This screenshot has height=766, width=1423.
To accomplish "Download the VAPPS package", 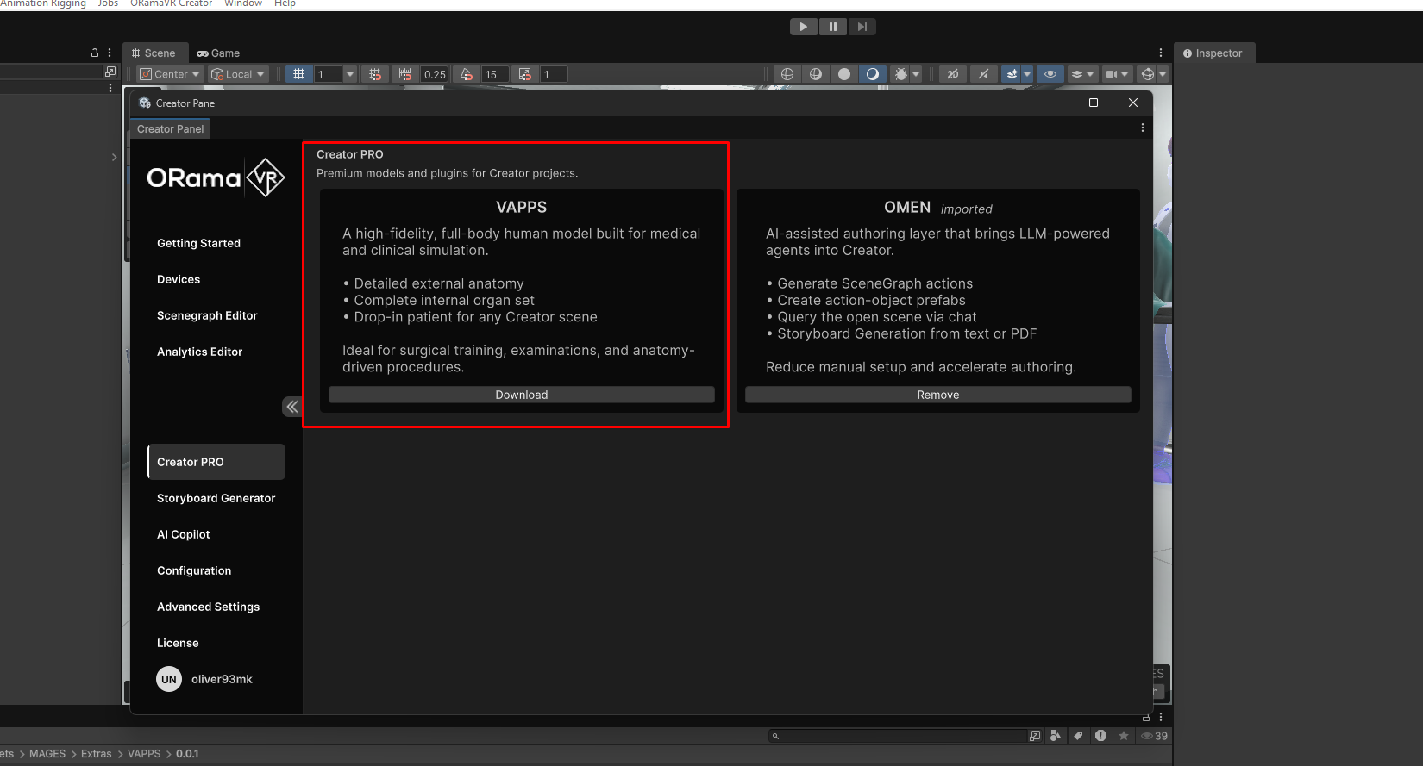I will (x=522, y=395).
